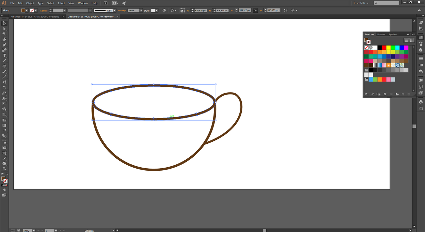Select the Pen tool

coord(4,45)
